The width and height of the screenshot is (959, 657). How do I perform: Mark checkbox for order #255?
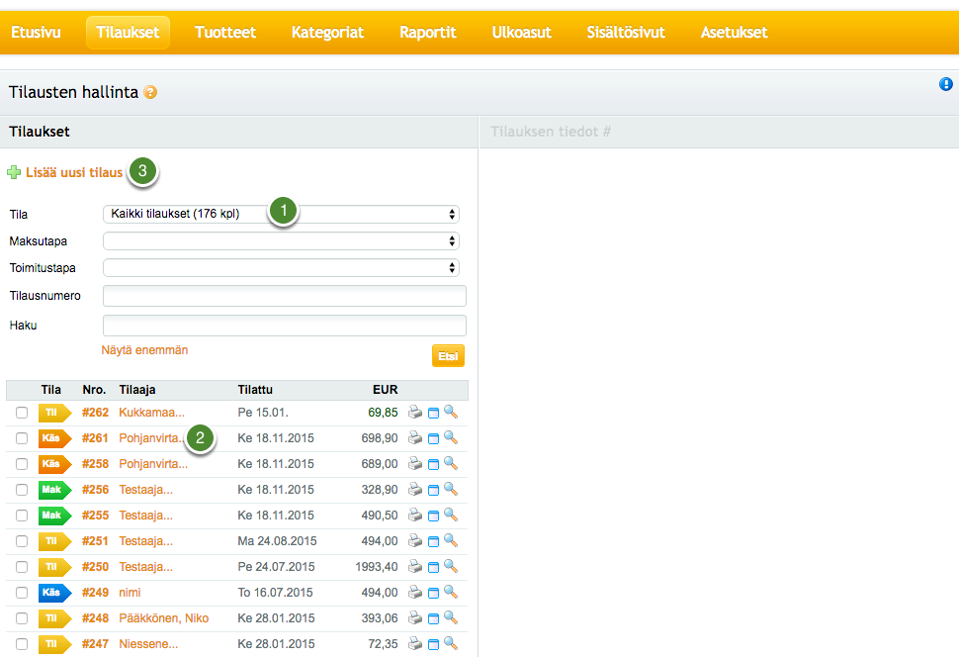click(22, 516)
